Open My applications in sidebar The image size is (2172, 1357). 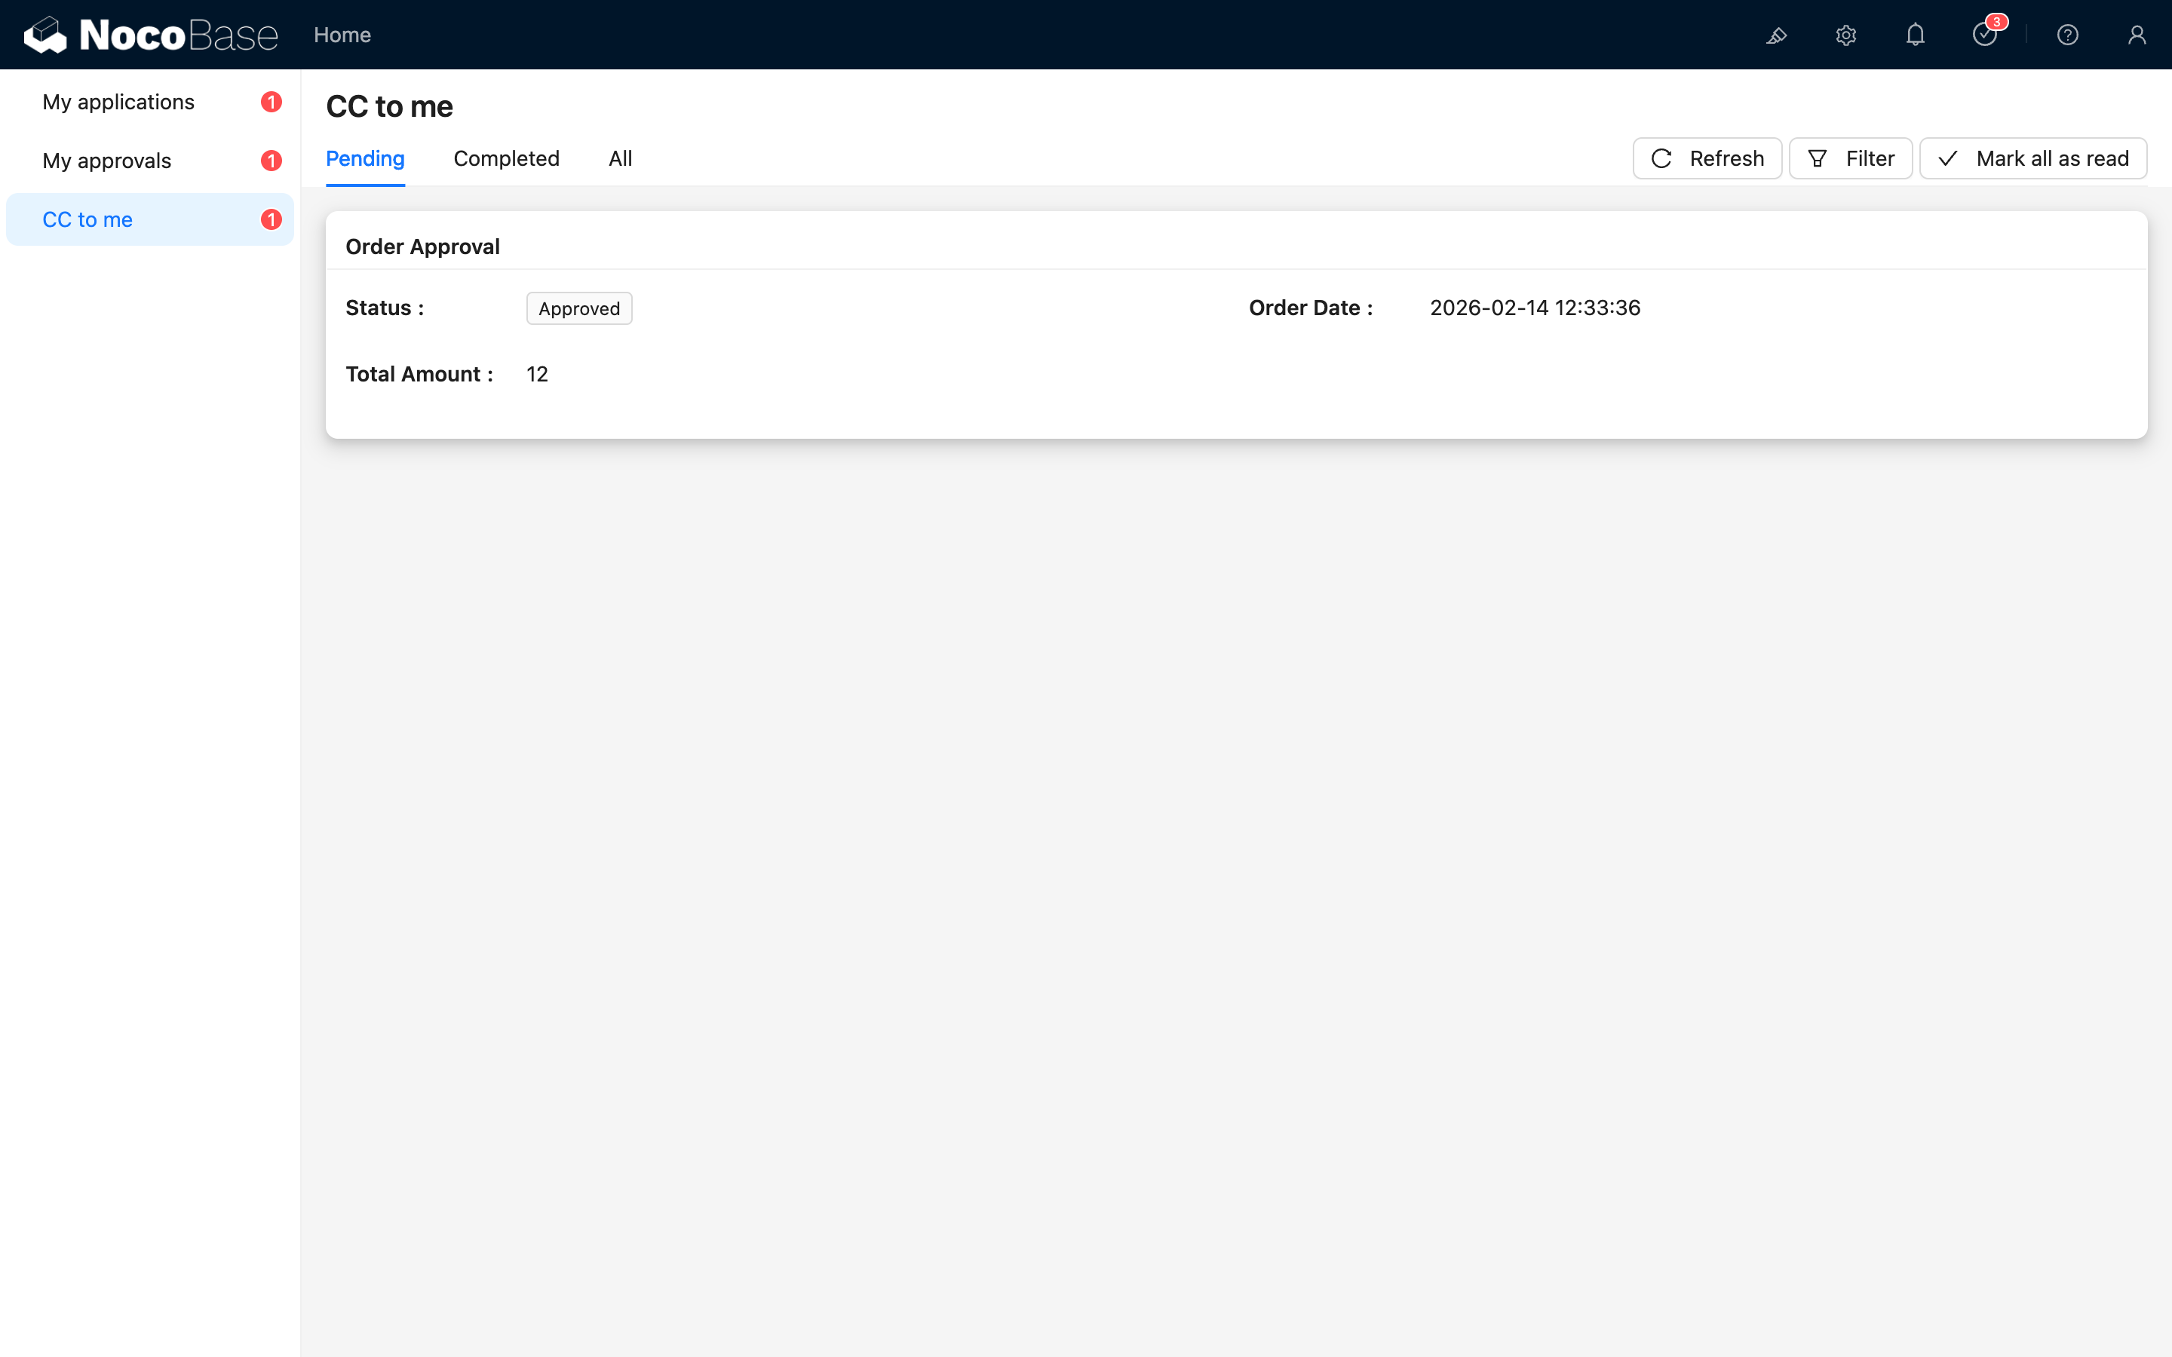click(x=118, y=103)
